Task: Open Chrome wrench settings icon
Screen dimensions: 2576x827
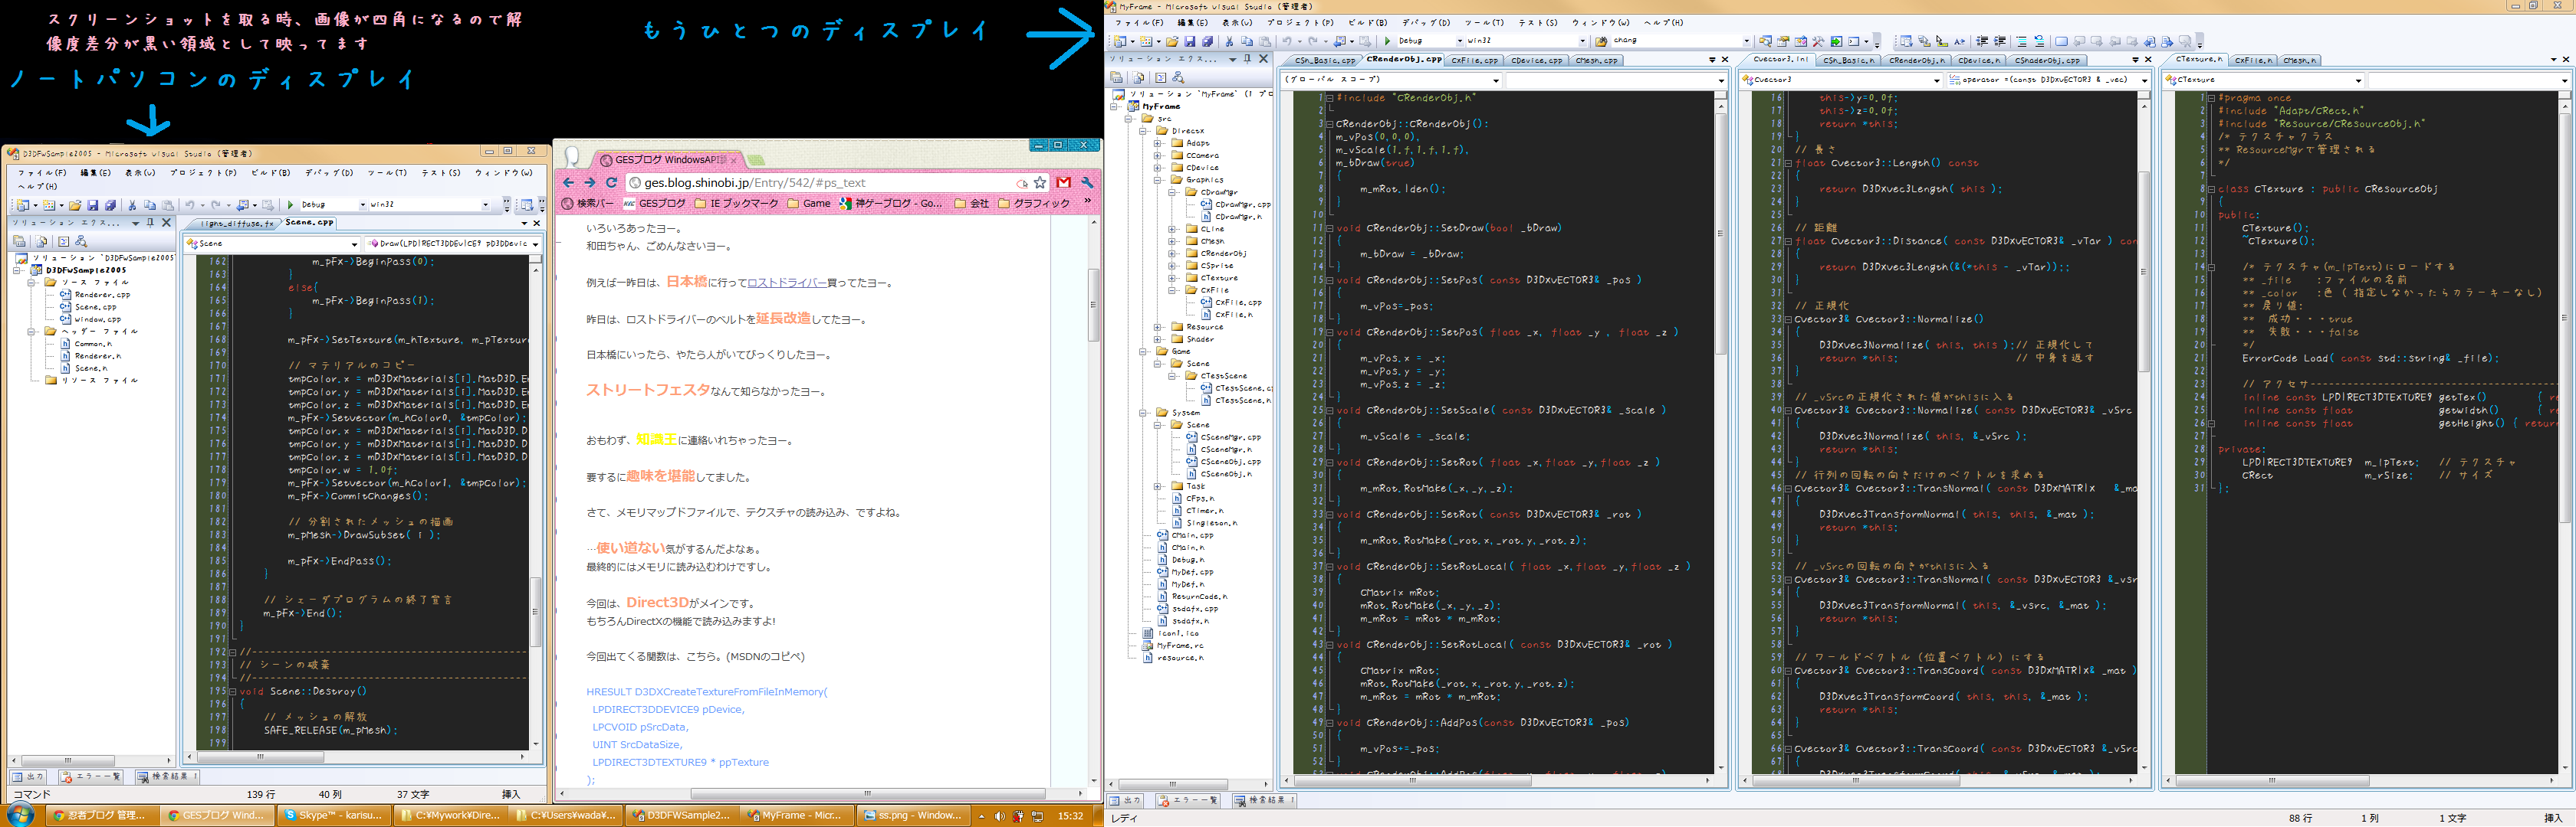Action: coord(1088,183)
